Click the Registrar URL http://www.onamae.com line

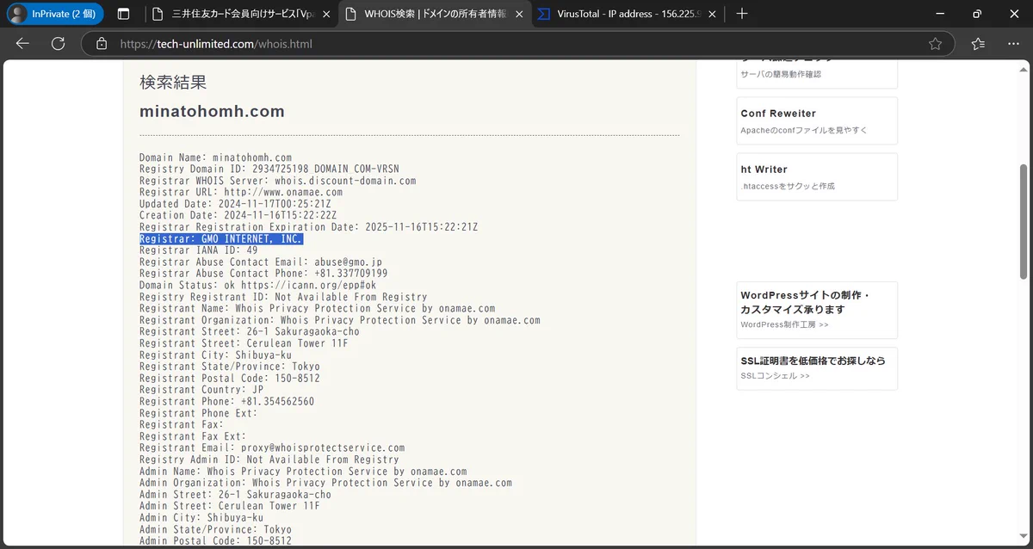(241, 193)
